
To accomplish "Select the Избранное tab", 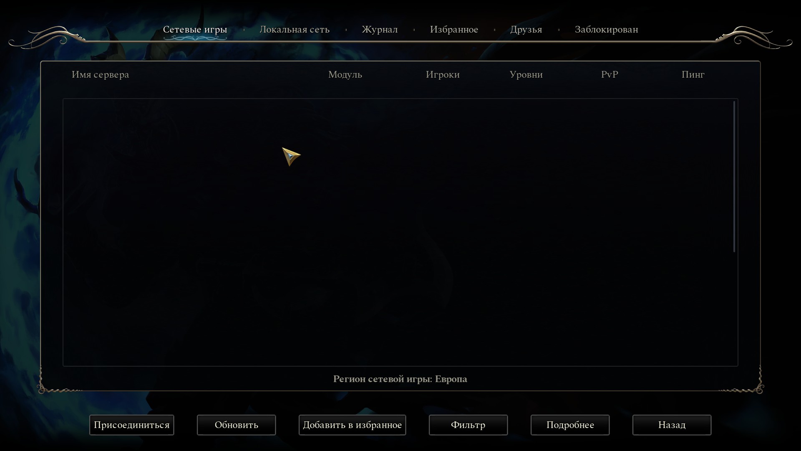I will [x=454, y=30].
